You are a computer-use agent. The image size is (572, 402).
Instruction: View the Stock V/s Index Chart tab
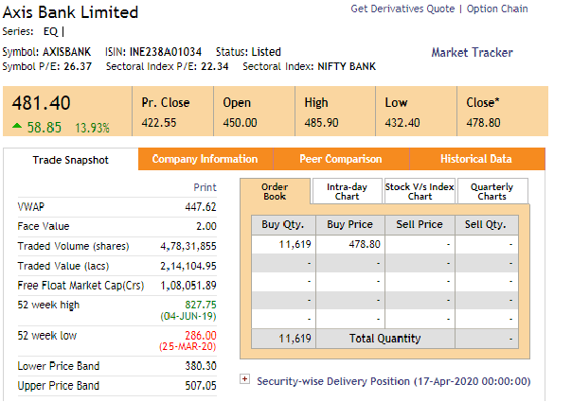420,191
